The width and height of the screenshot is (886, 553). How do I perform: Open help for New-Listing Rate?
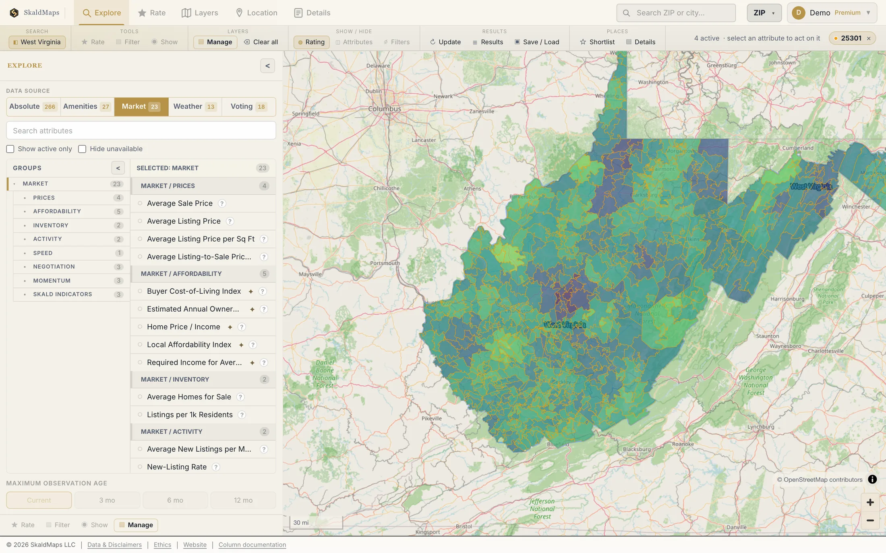pos(216,467)
